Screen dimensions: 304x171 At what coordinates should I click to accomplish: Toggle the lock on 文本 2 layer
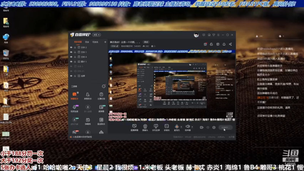(x=75, y=47)
